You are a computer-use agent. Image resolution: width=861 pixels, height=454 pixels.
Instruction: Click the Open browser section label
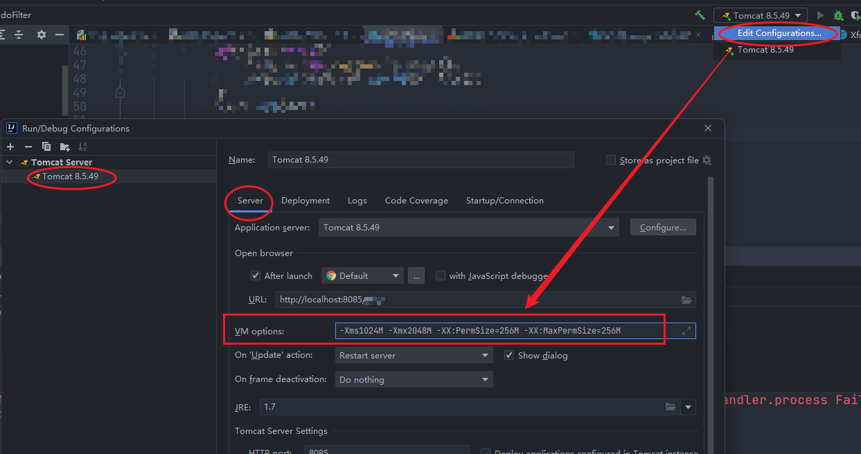(x=264, y=253)
